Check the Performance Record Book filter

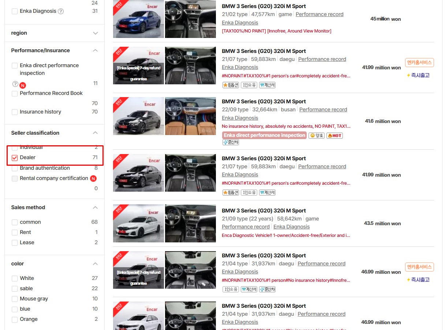pyautogui.click(x=15, y=93)
